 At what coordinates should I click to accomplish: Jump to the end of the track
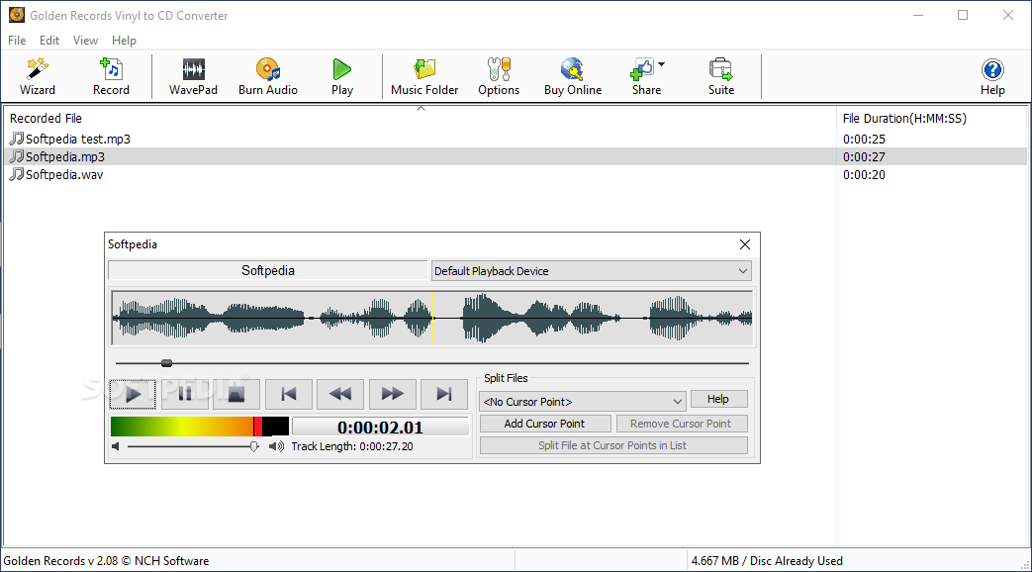click(444, 394)
